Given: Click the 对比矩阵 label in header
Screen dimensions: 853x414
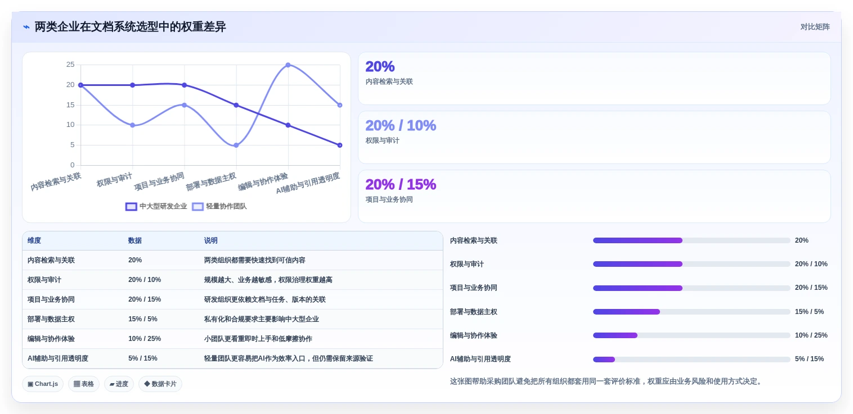Looking at the screenshot, I should point(815,27).
